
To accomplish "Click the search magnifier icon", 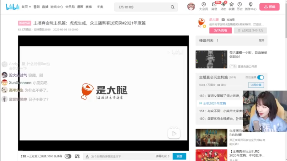I will (x=173, y=7).
